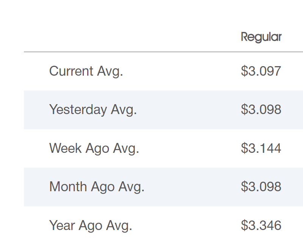Click the $3.098 price in Month Ago row
Screen dimensions: 303x249
click(261, 187)
